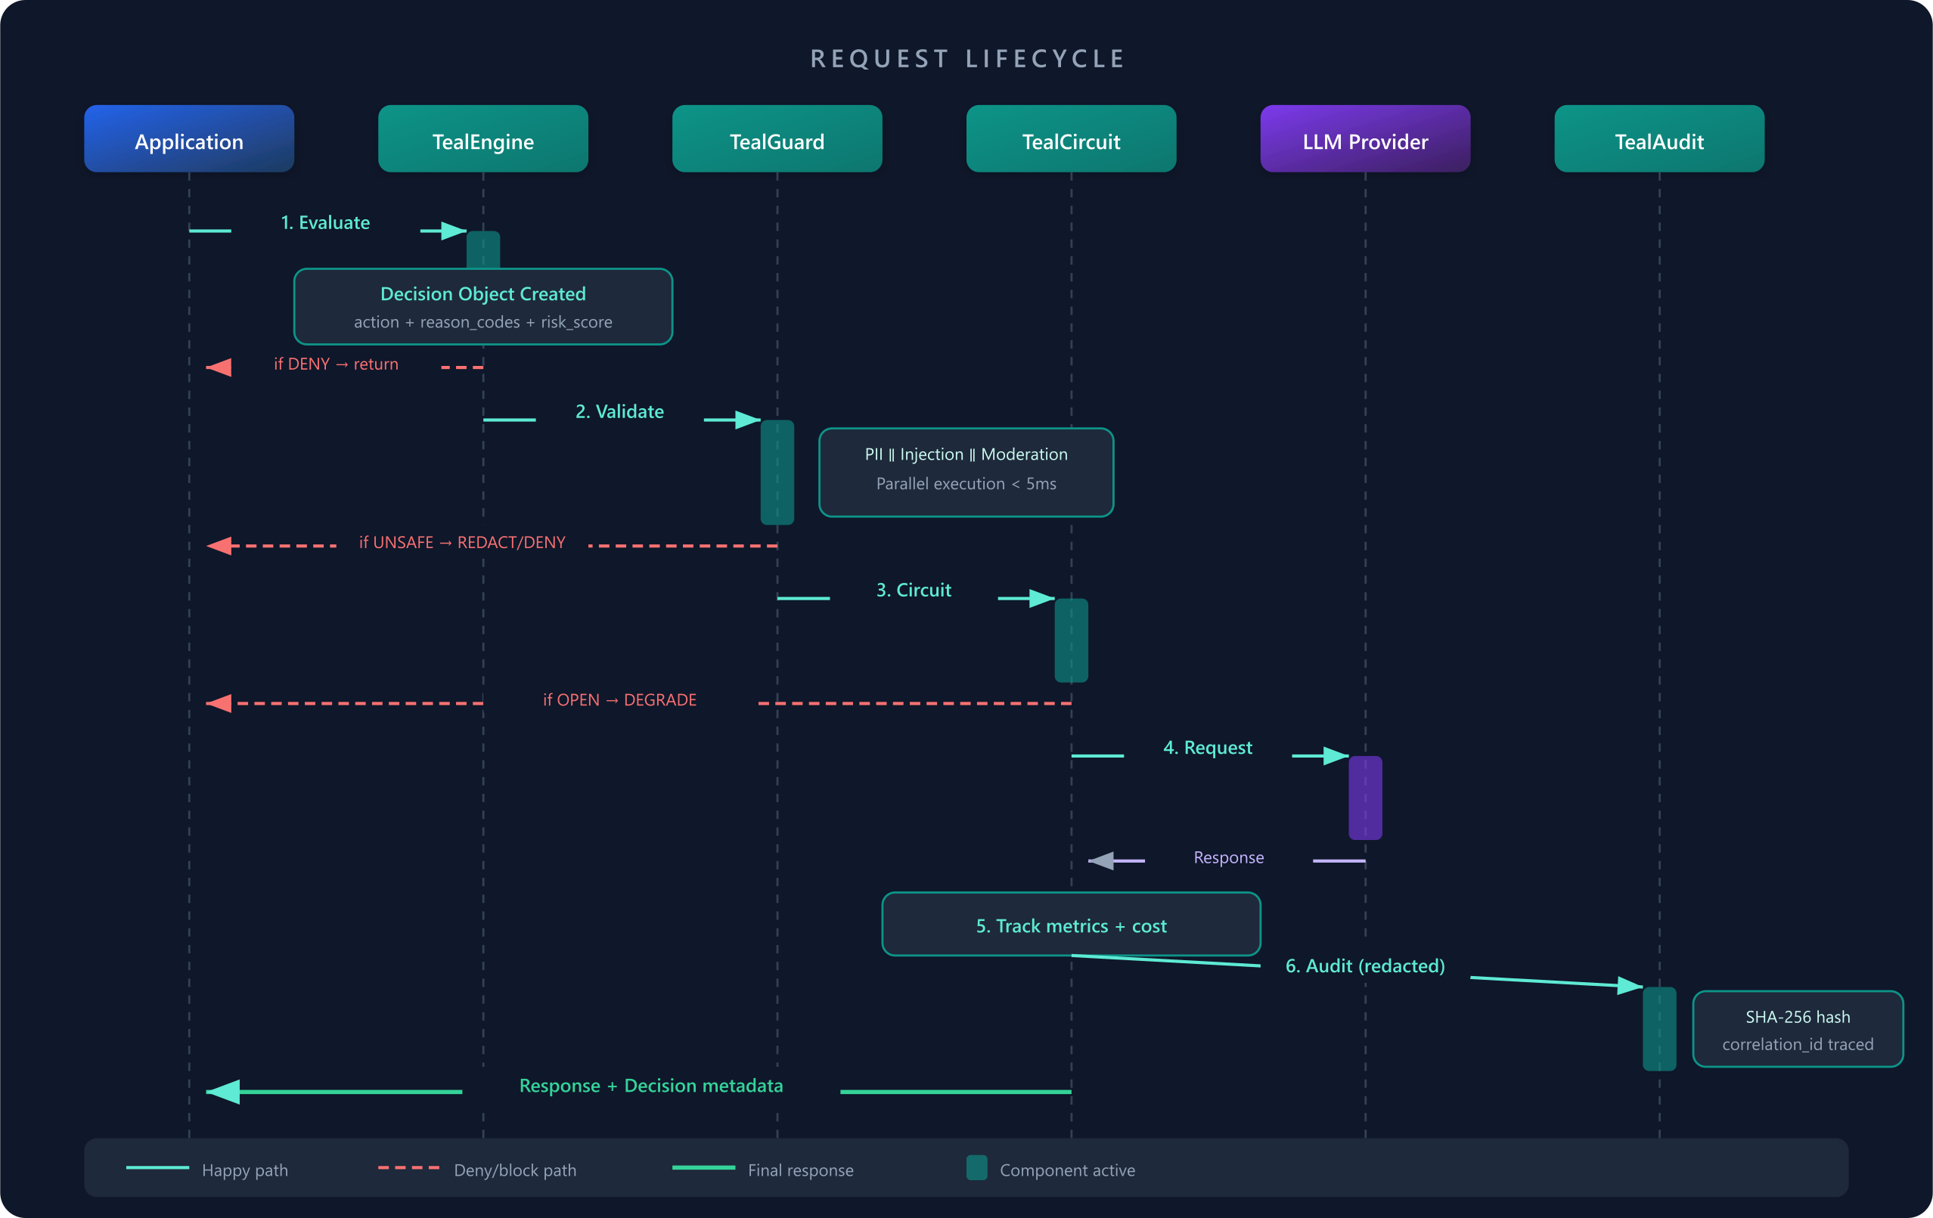Select the 'Deny/block path' legend entry
This screenshot has width=1933, height=1218.
(x=477, y=1170)
